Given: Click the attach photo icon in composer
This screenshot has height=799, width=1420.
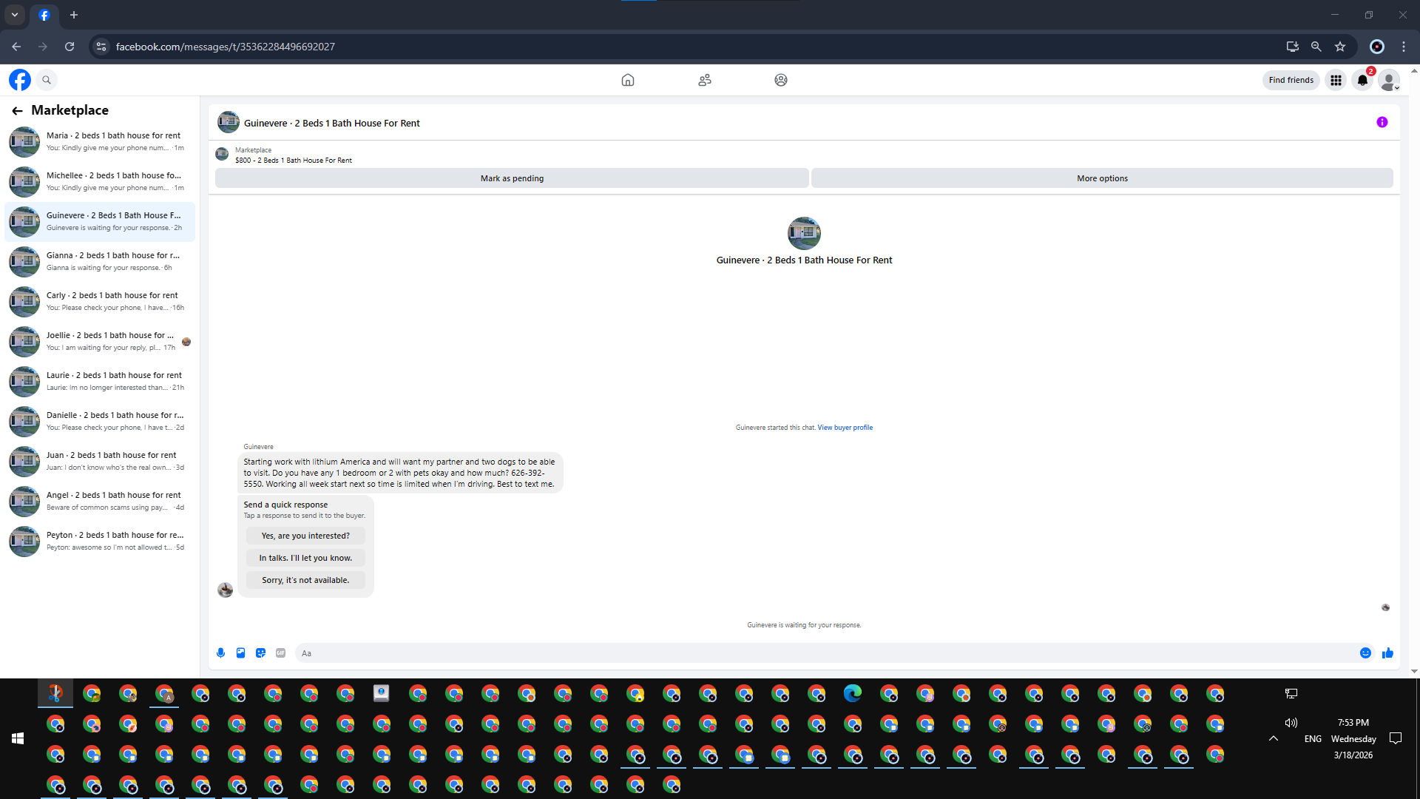Looking at the screenshot, I should click(240, 653).
